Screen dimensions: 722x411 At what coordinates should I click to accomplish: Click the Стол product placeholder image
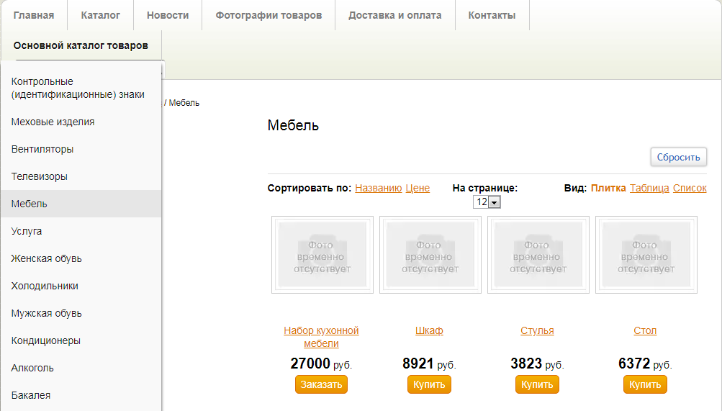[646, 255]
